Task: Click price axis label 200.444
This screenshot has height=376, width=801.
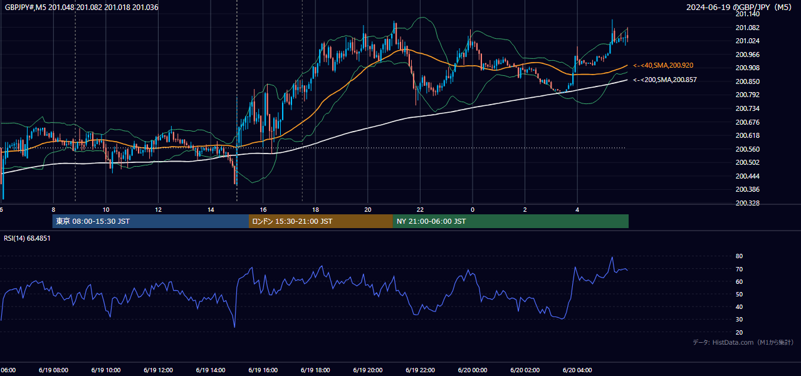Action: tap(747, 176)
